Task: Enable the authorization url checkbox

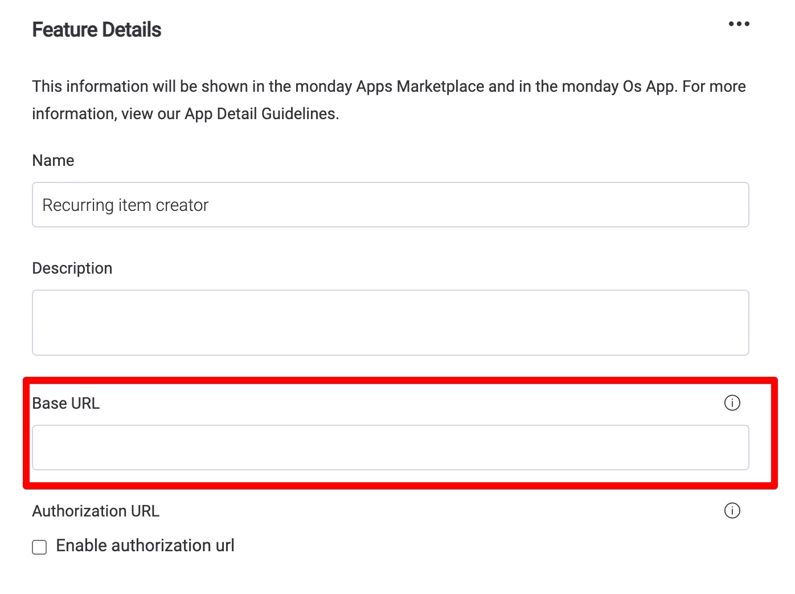Action: click(x=39, y=547)
